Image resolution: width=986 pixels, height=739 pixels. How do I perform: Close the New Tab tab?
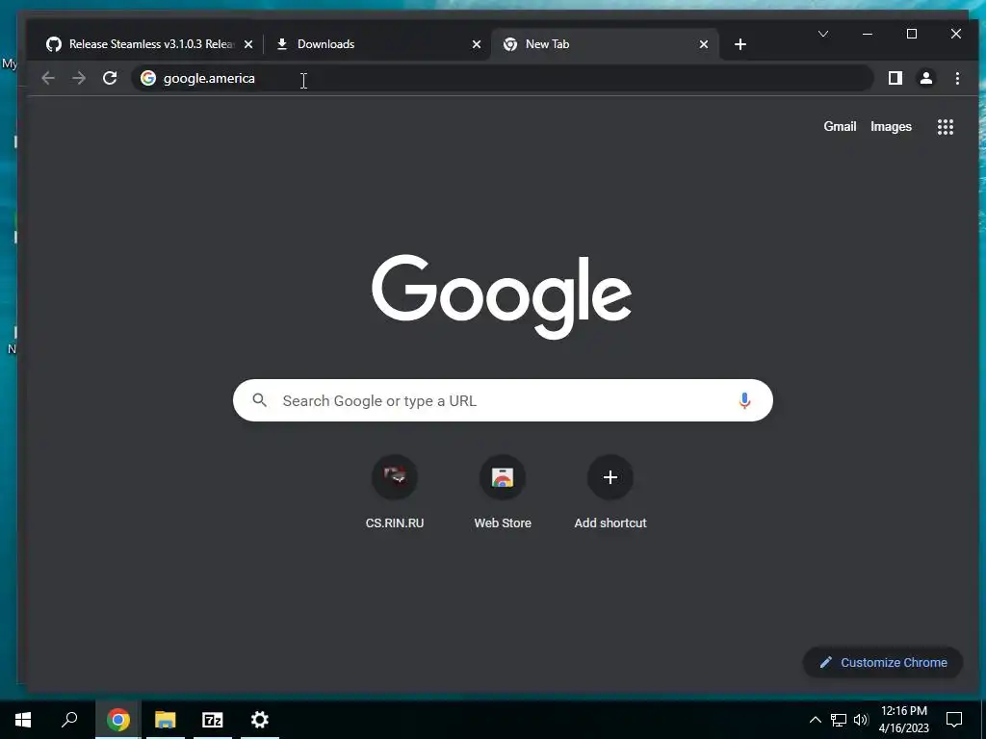pyautogui.click(x=704, y=44)
